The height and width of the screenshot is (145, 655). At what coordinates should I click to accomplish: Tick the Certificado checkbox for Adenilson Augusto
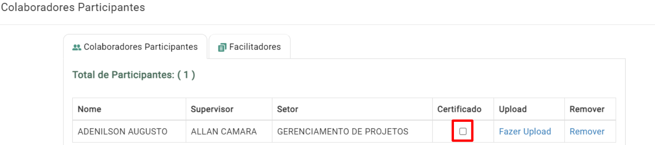pos(463,131)
